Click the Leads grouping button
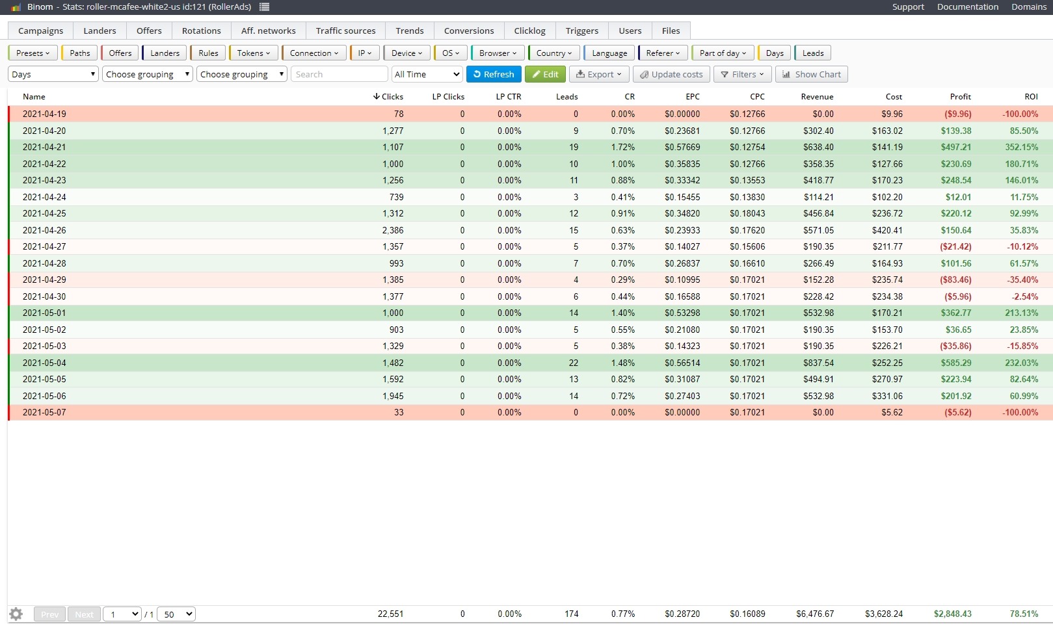The width and height of the screenshot is (1053, 626). [x=812, y=53]
